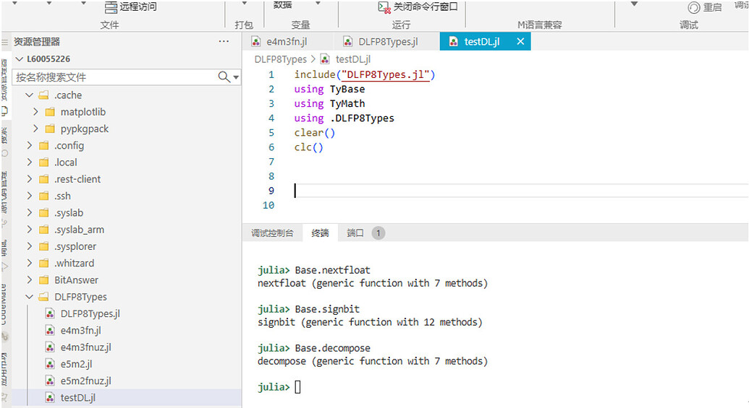Viewport: 749px width, 408px height.
Task: Click the DLFP8Types.jl tab file icon
Action: click(348, 41)
